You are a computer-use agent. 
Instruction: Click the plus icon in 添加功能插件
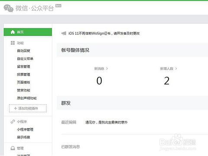tap(16, 108)
